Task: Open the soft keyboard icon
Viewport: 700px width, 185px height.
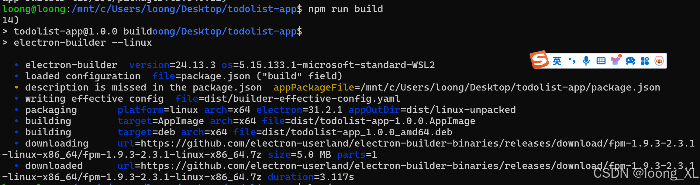Action: 601,61
